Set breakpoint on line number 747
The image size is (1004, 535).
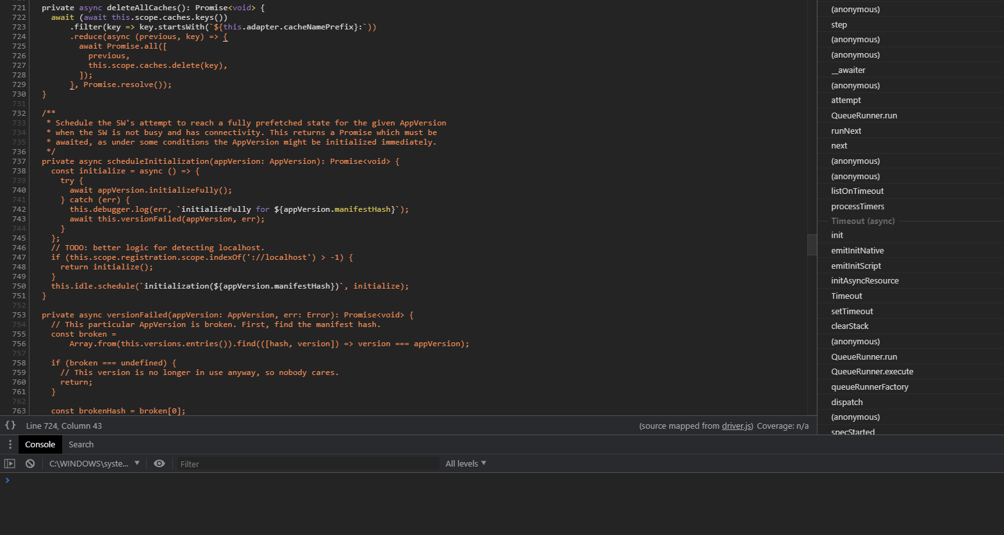(19, 257)
